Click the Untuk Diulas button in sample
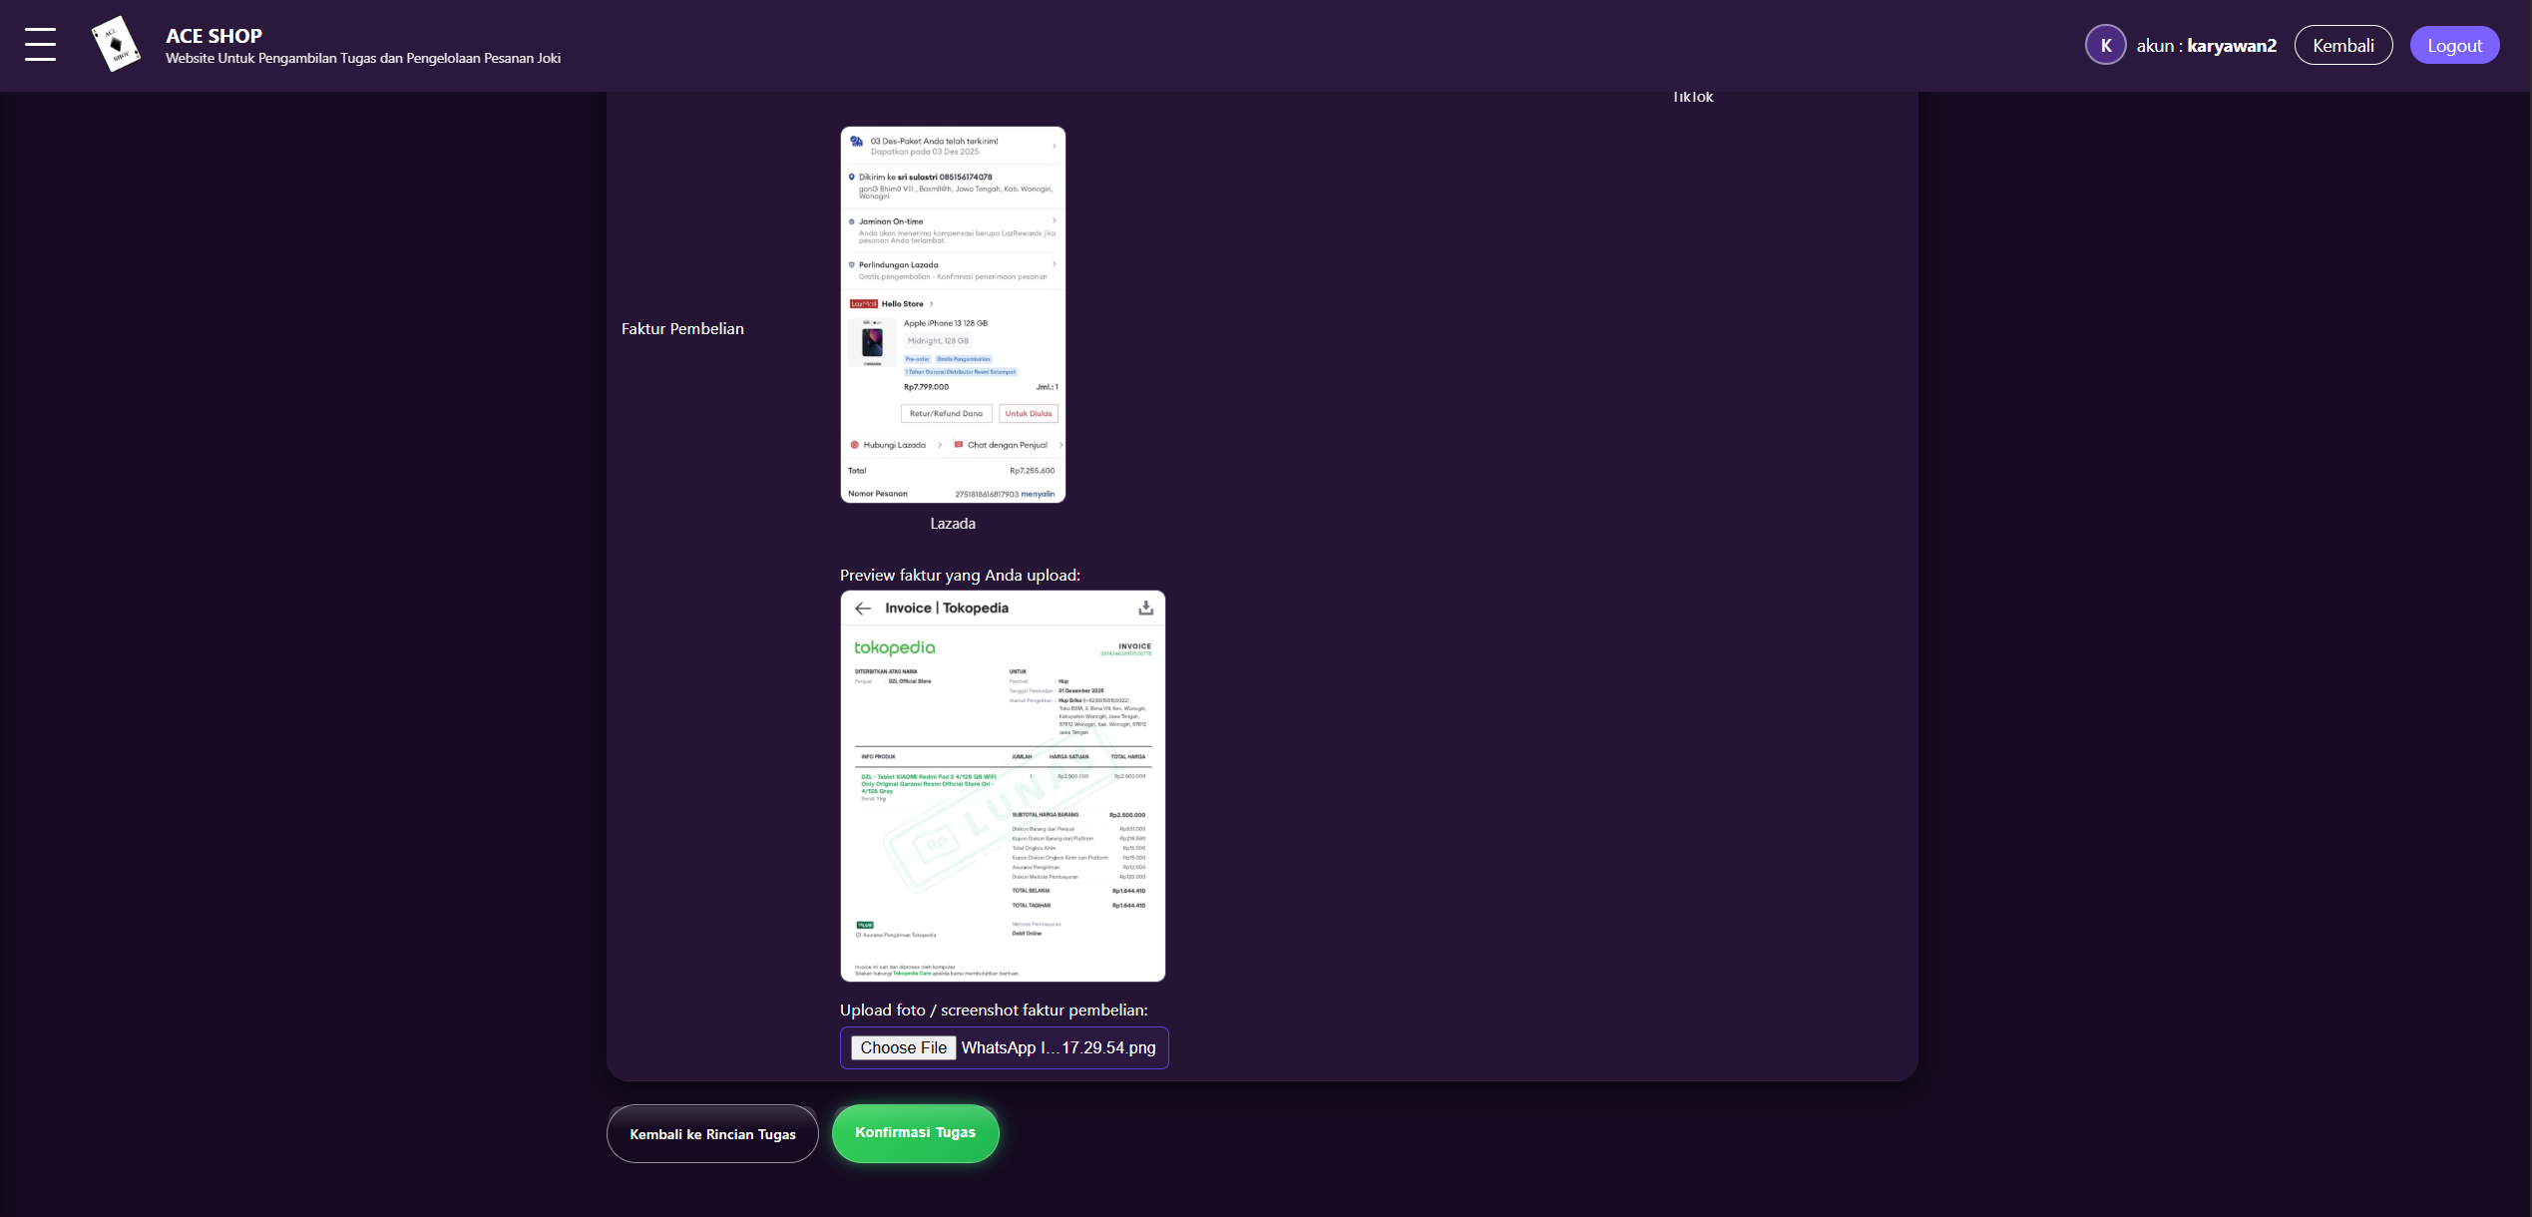Screen dimensions: 2532x1217 click(1028, 413)
